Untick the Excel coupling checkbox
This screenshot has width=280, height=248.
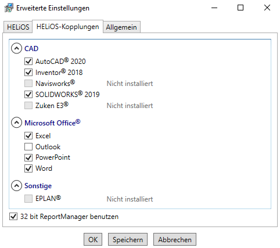[28, 136]
